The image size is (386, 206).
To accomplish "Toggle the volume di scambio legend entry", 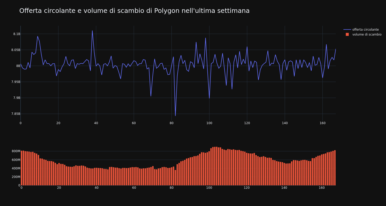I will point(362,35).
